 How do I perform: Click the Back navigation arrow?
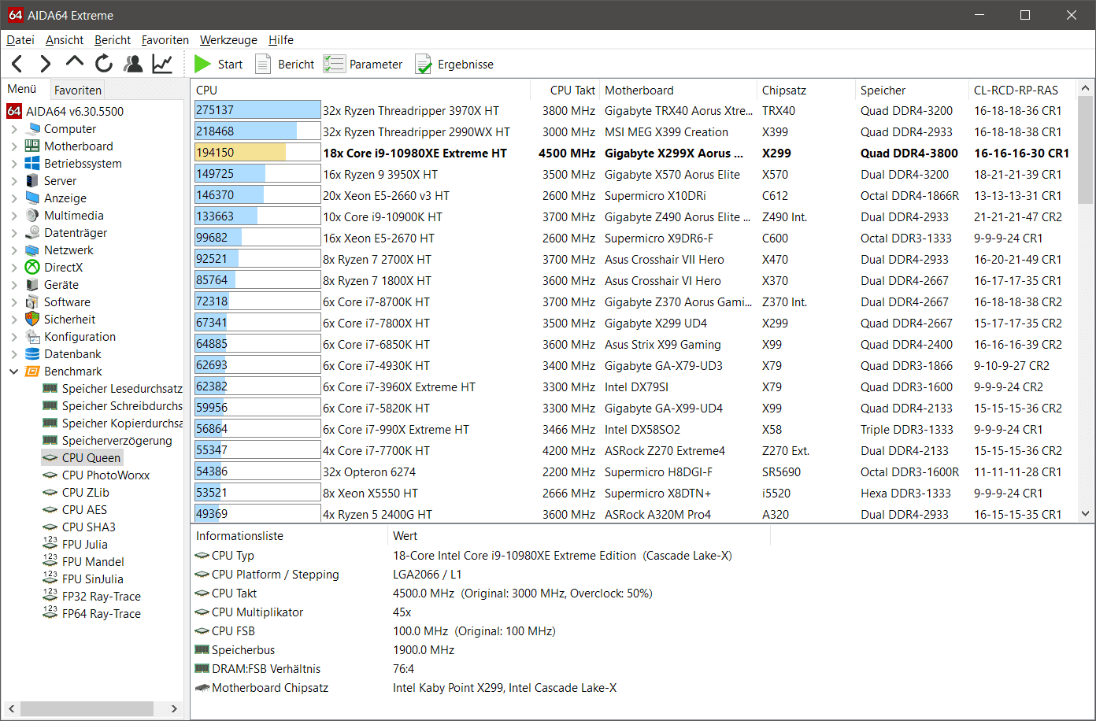coord(17,64)
